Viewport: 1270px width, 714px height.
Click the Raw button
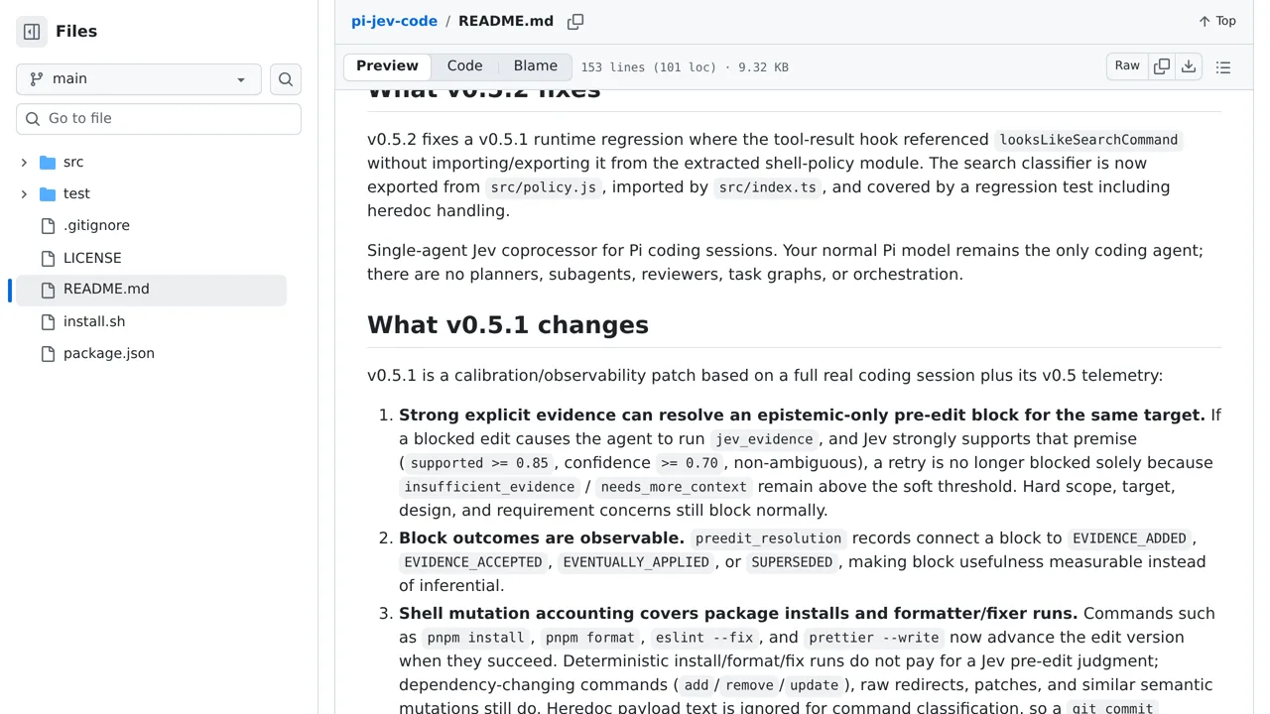click(x=1127, y=66)
